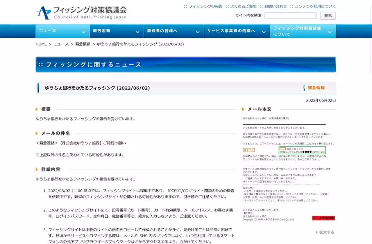Click the 概要 section heading
The width and height of the screenshot is (372, 244).
point(46,109)
